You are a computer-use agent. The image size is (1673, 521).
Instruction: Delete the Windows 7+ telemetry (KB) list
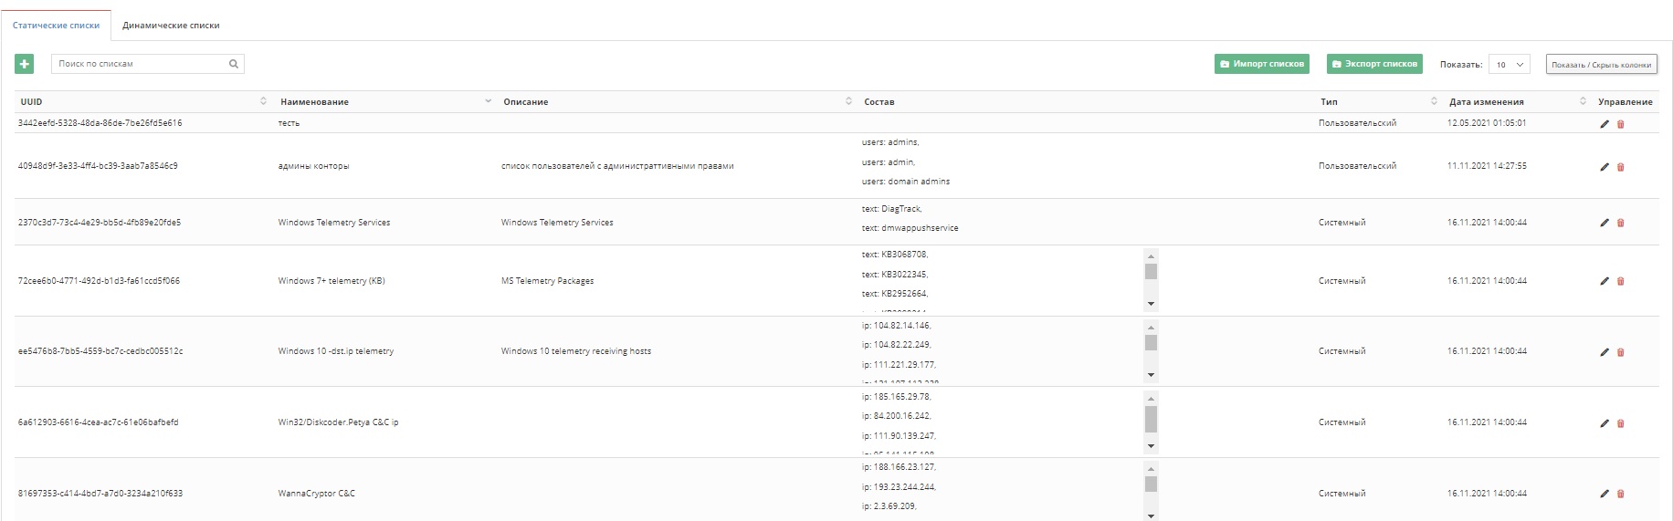pyautogui.click(x=1621, y=281)
